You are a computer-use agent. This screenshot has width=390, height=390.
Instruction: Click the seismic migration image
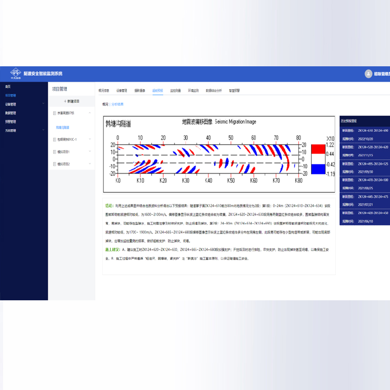coord(219,154)
